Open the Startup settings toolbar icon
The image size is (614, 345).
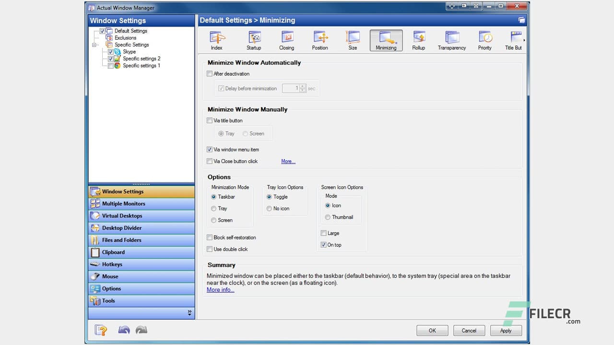pyautogui.click(x=254, y=40)
